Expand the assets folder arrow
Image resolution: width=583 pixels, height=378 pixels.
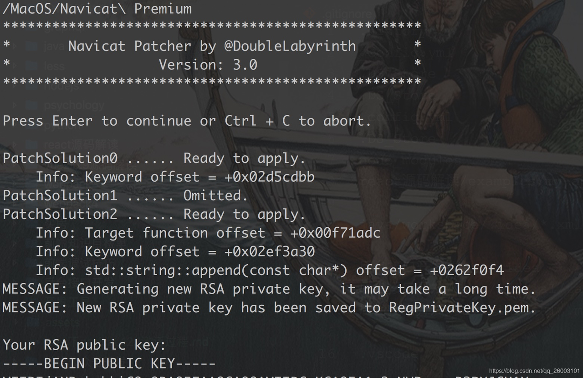(15, 322)
